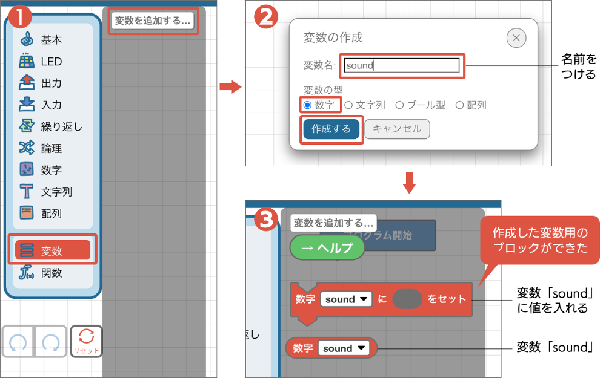Open sound dropdown in the variable getter block
Image resolution: width=606 pixels, height=378 pixels.
pyautogui.click(x=344, y=348)
